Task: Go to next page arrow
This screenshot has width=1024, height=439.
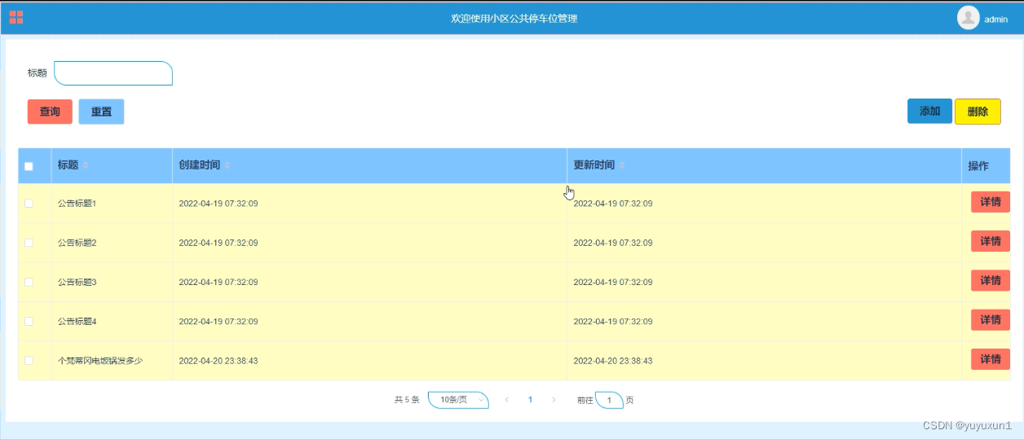Action: click(x=554, y=400)
